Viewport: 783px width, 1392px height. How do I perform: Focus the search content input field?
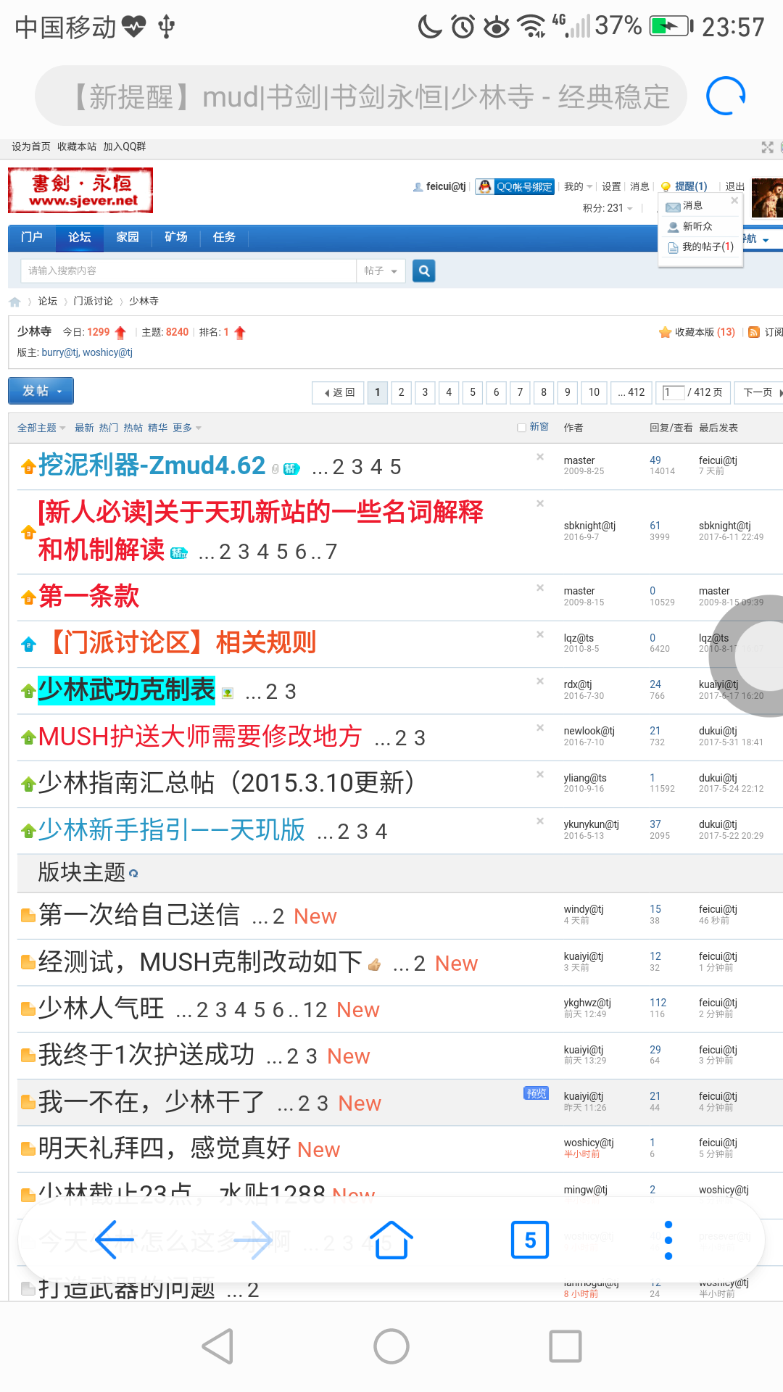(188, 270)
